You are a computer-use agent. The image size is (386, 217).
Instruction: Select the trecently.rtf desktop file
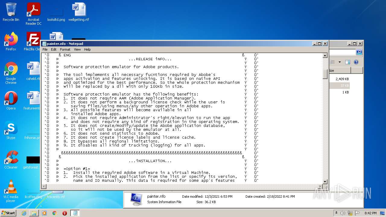coord(56,195)
